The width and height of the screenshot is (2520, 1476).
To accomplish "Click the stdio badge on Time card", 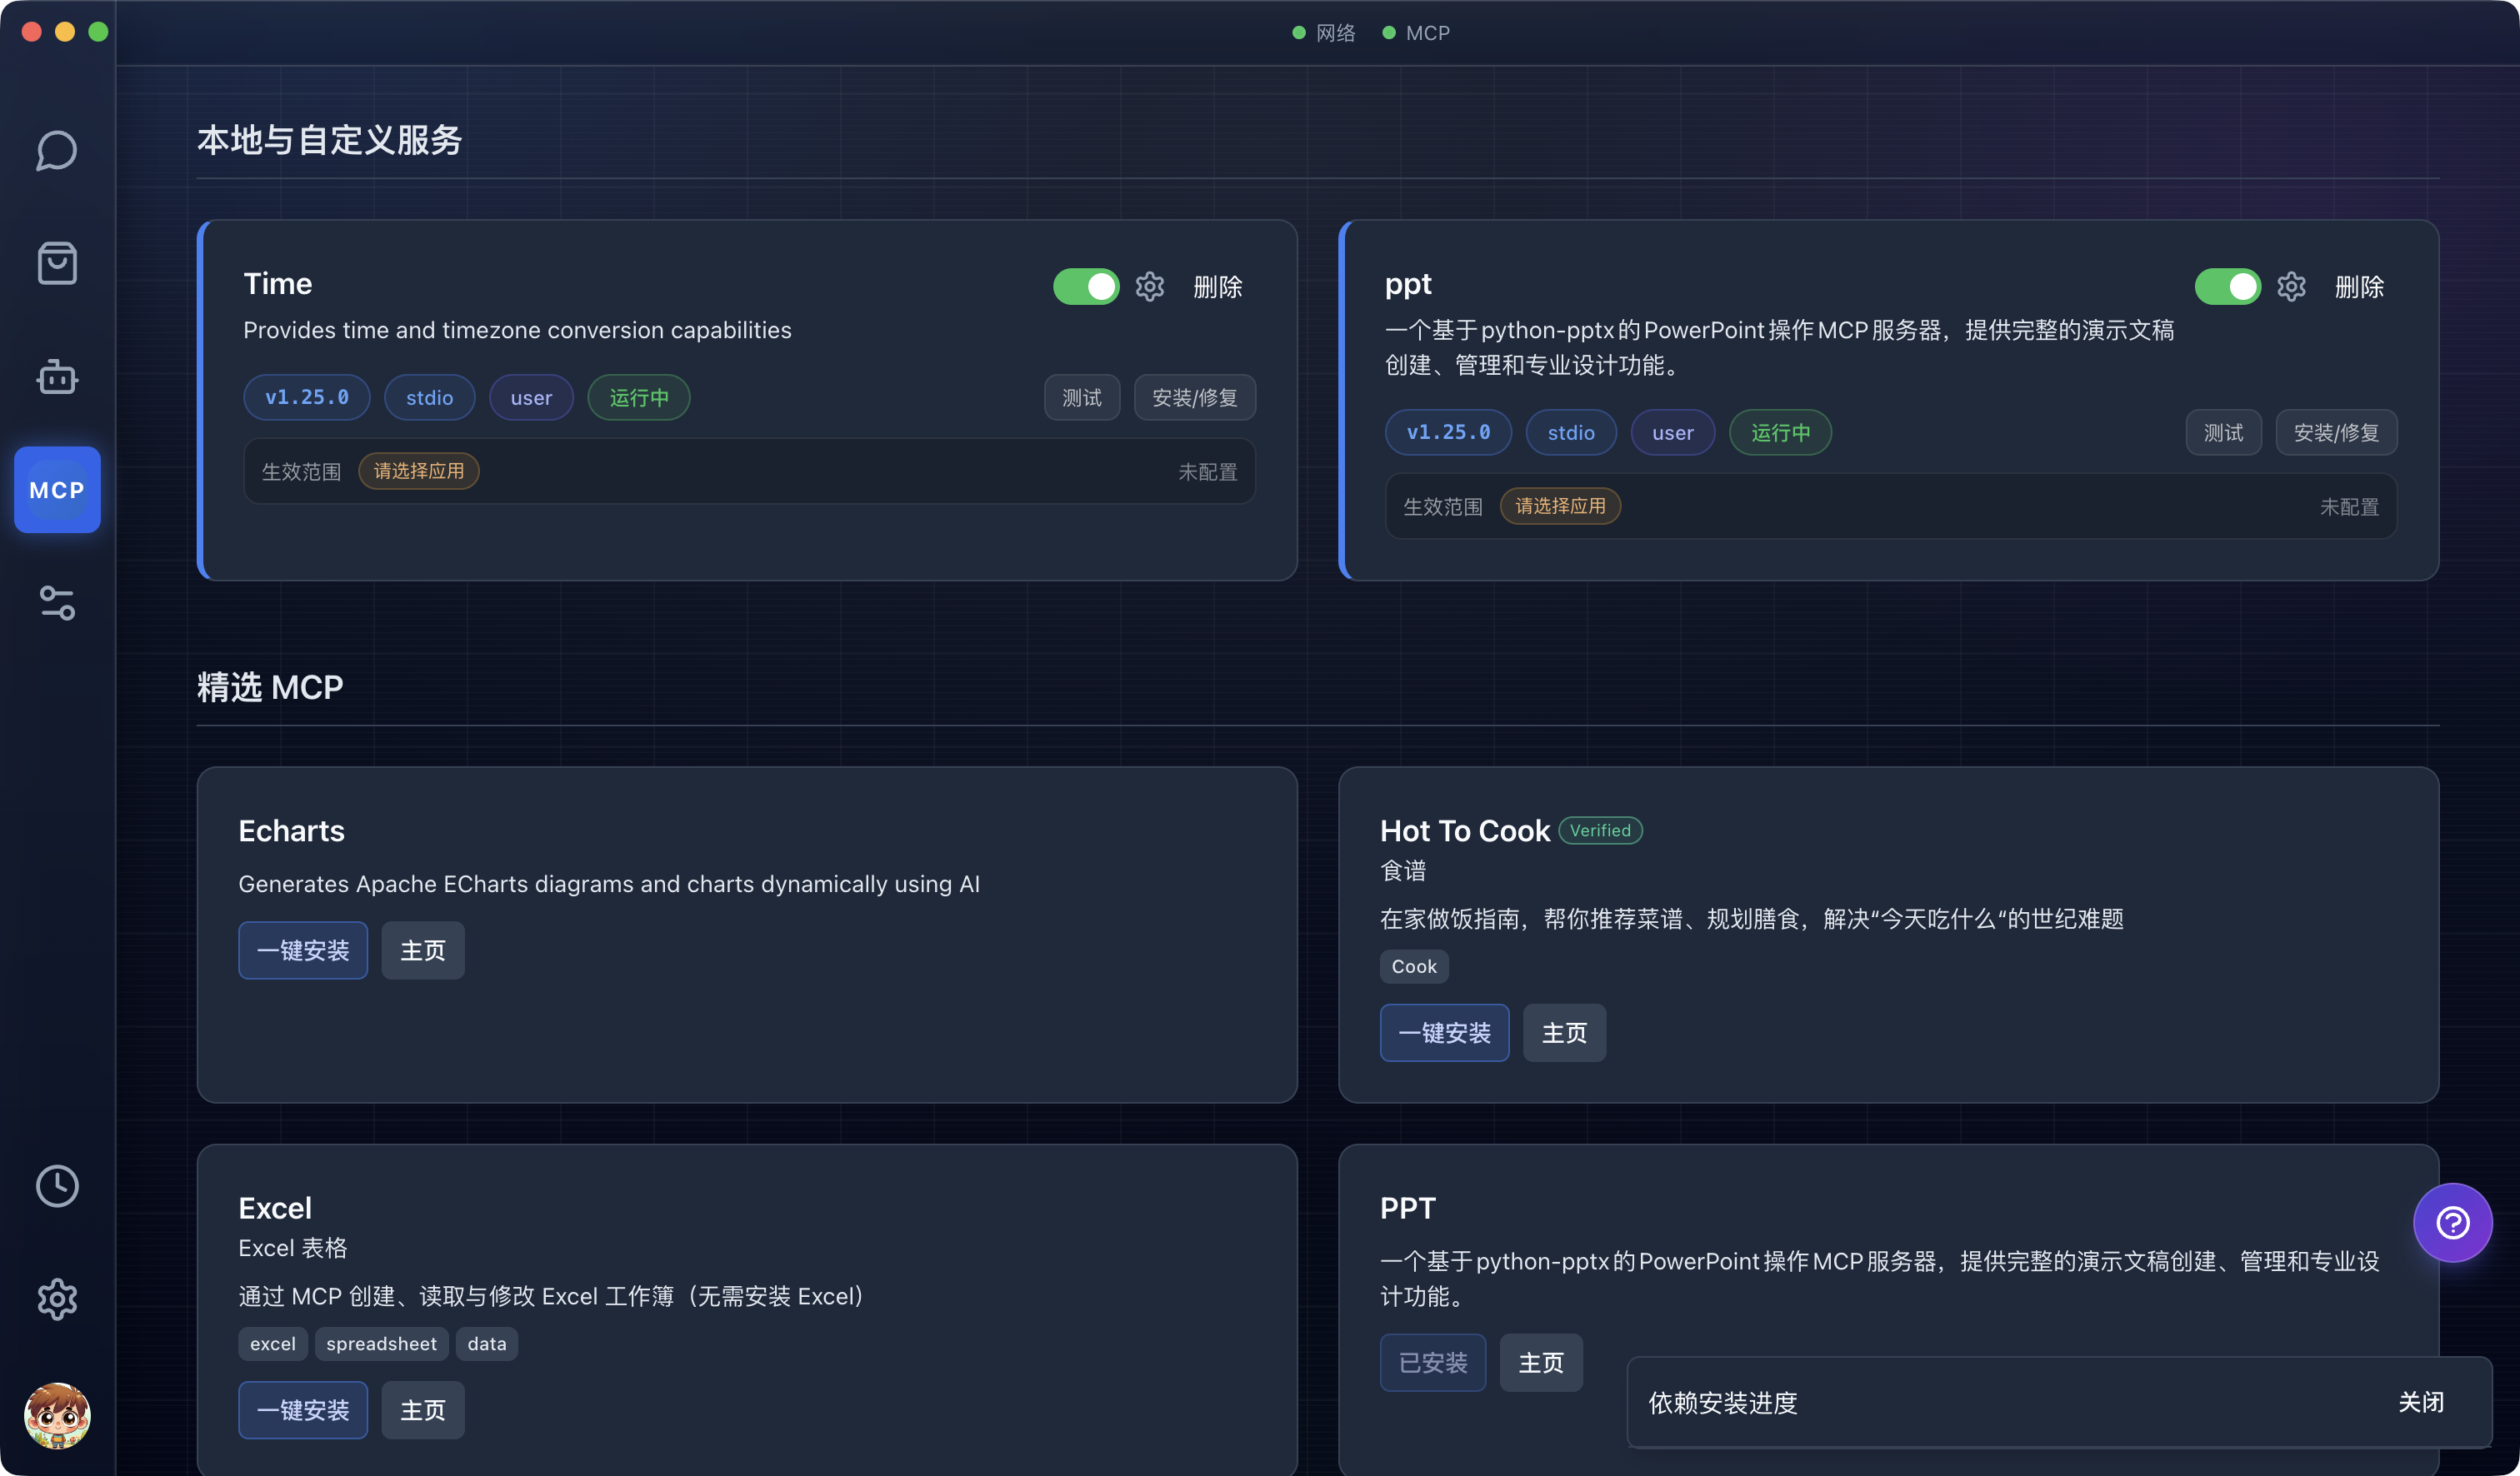I will click(430, 397).
